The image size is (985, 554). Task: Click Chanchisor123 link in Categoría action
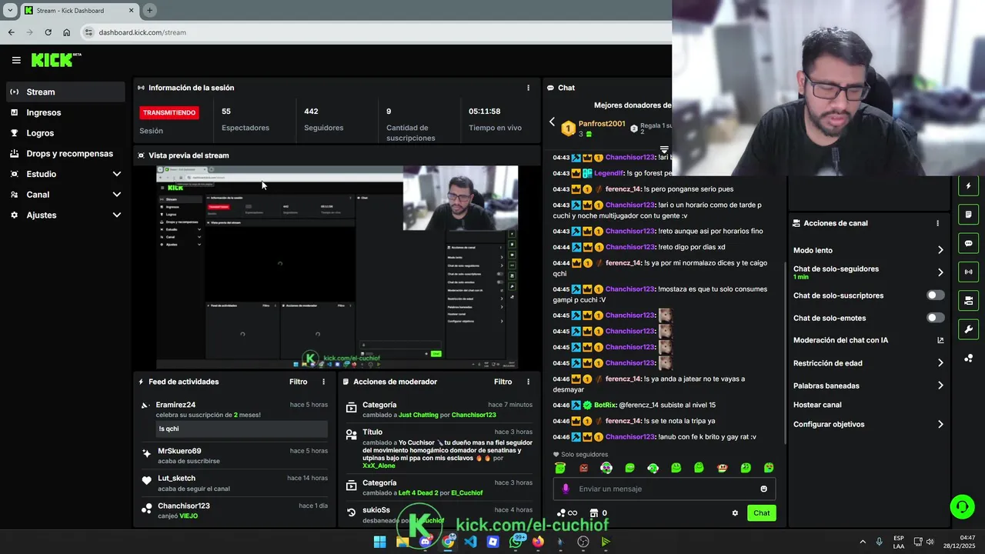(473, 415)
